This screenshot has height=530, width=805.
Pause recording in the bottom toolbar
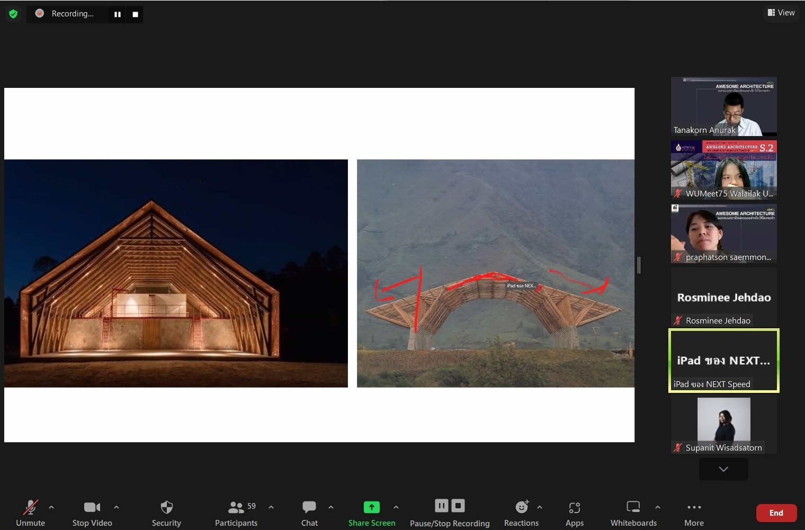(x=441, y=506)
